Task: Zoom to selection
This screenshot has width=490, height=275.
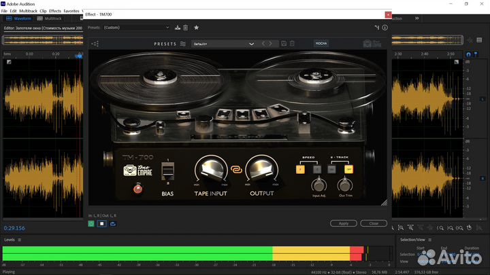Action: (x=459, y=228)
